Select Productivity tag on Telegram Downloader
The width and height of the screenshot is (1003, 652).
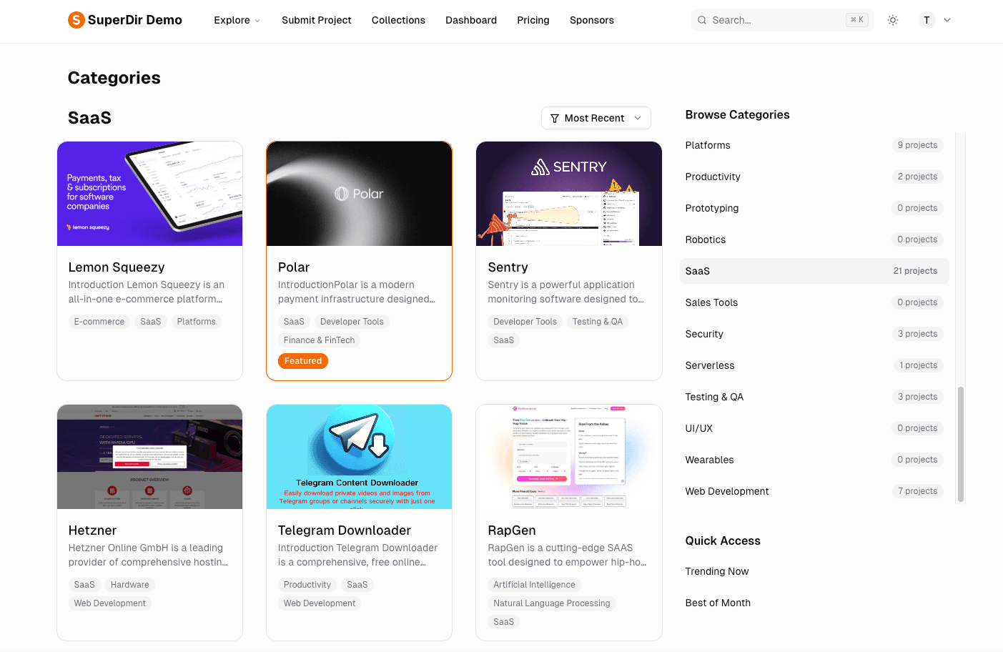[x=307, y=585]
